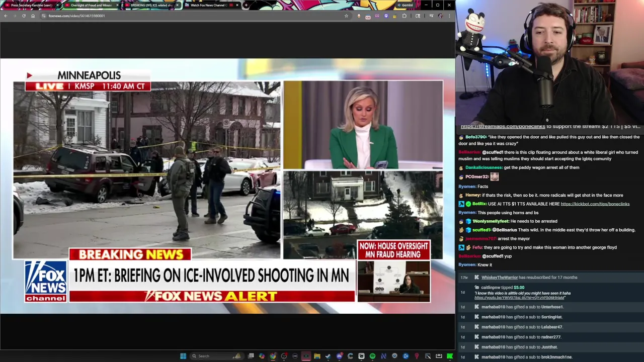Switch to Oversight of Fraud and Misuse tab
This screenshot has height=362, width=644.
pyautogui.click(x=91, y=5)
